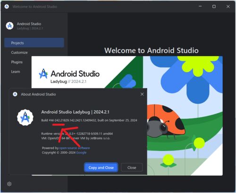
Task: Close the About Android Studio dialog with X
Action: [x=142, y=94]
